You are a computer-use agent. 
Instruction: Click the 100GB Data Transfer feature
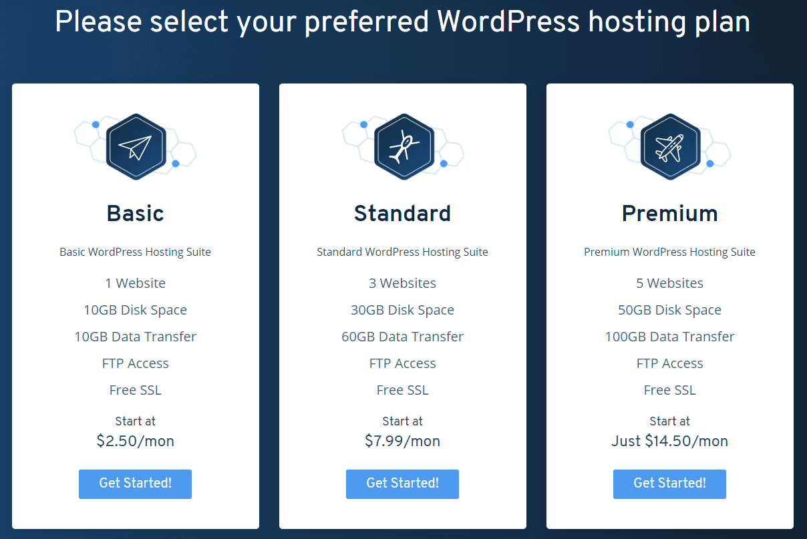(669, 337)
